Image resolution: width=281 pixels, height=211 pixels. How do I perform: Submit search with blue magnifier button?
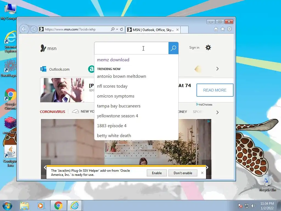tap(173, 48)
